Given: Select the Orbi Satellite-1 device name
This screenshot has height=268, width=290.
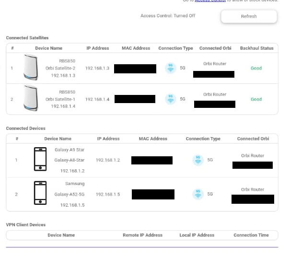Looking at the screenshot, I should click(x=60, y=99).
